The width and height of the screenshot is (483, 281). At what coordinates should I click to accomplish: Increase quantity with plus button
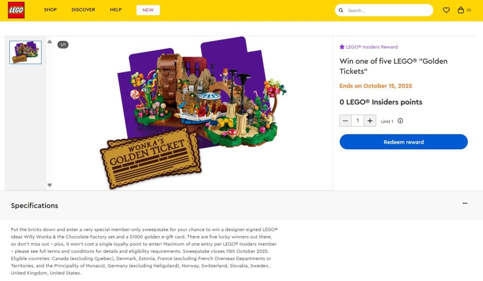click(370, 121)
